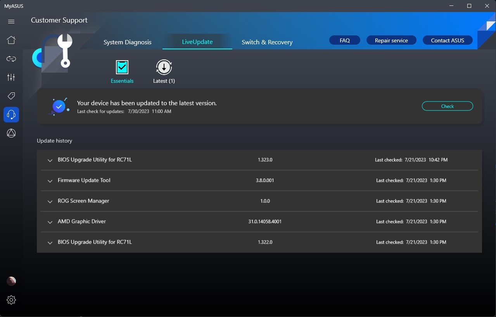
Task: Open the Settings gear icon
Action: [11, 300]
